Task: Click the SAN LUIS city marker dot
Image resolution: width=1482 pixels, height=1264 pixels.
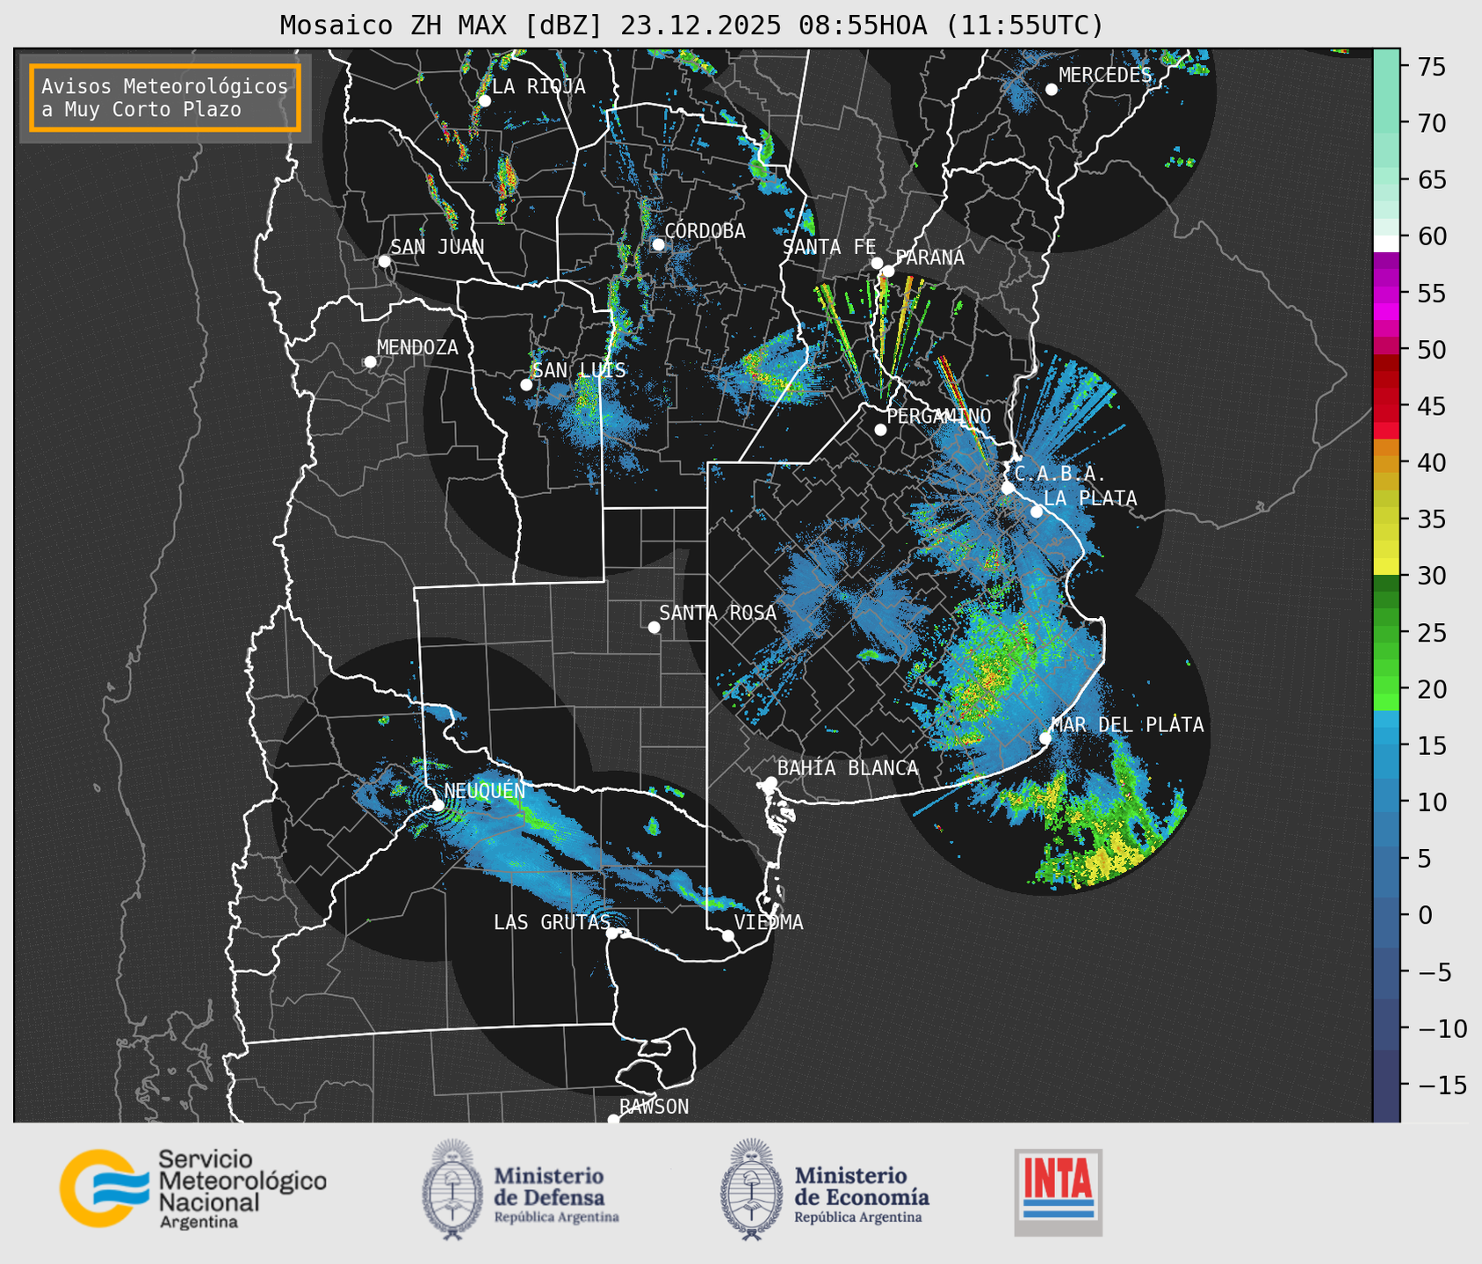Action: [x=526, y=385]
